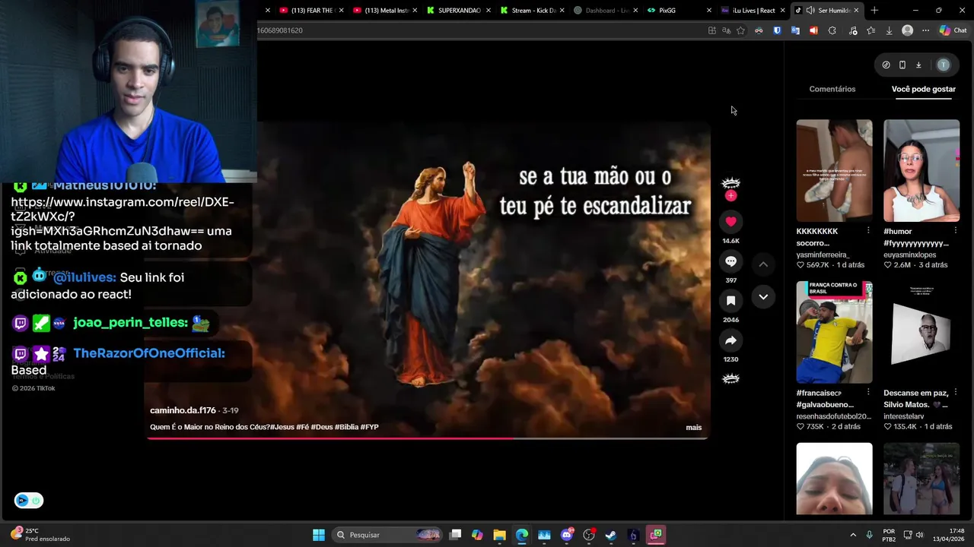Share the video using the arrow icon
Screen dimensions: 974x547
(730, 340)
